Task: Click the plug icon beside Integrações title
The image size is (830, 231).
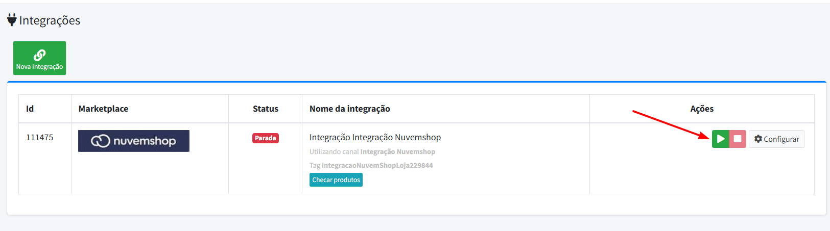Action: [12, 20]
